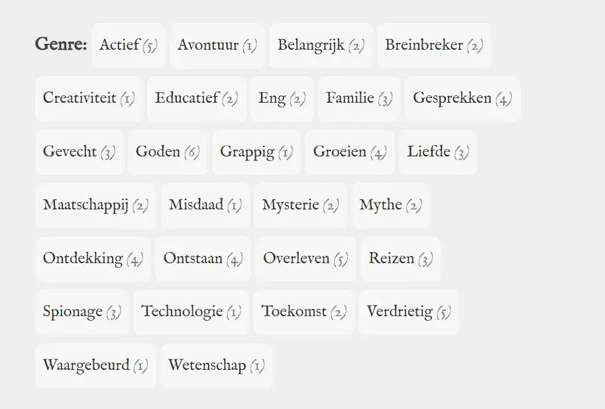Choose the Liefde genre filter
605x409 pixels.
pos(437,152)
